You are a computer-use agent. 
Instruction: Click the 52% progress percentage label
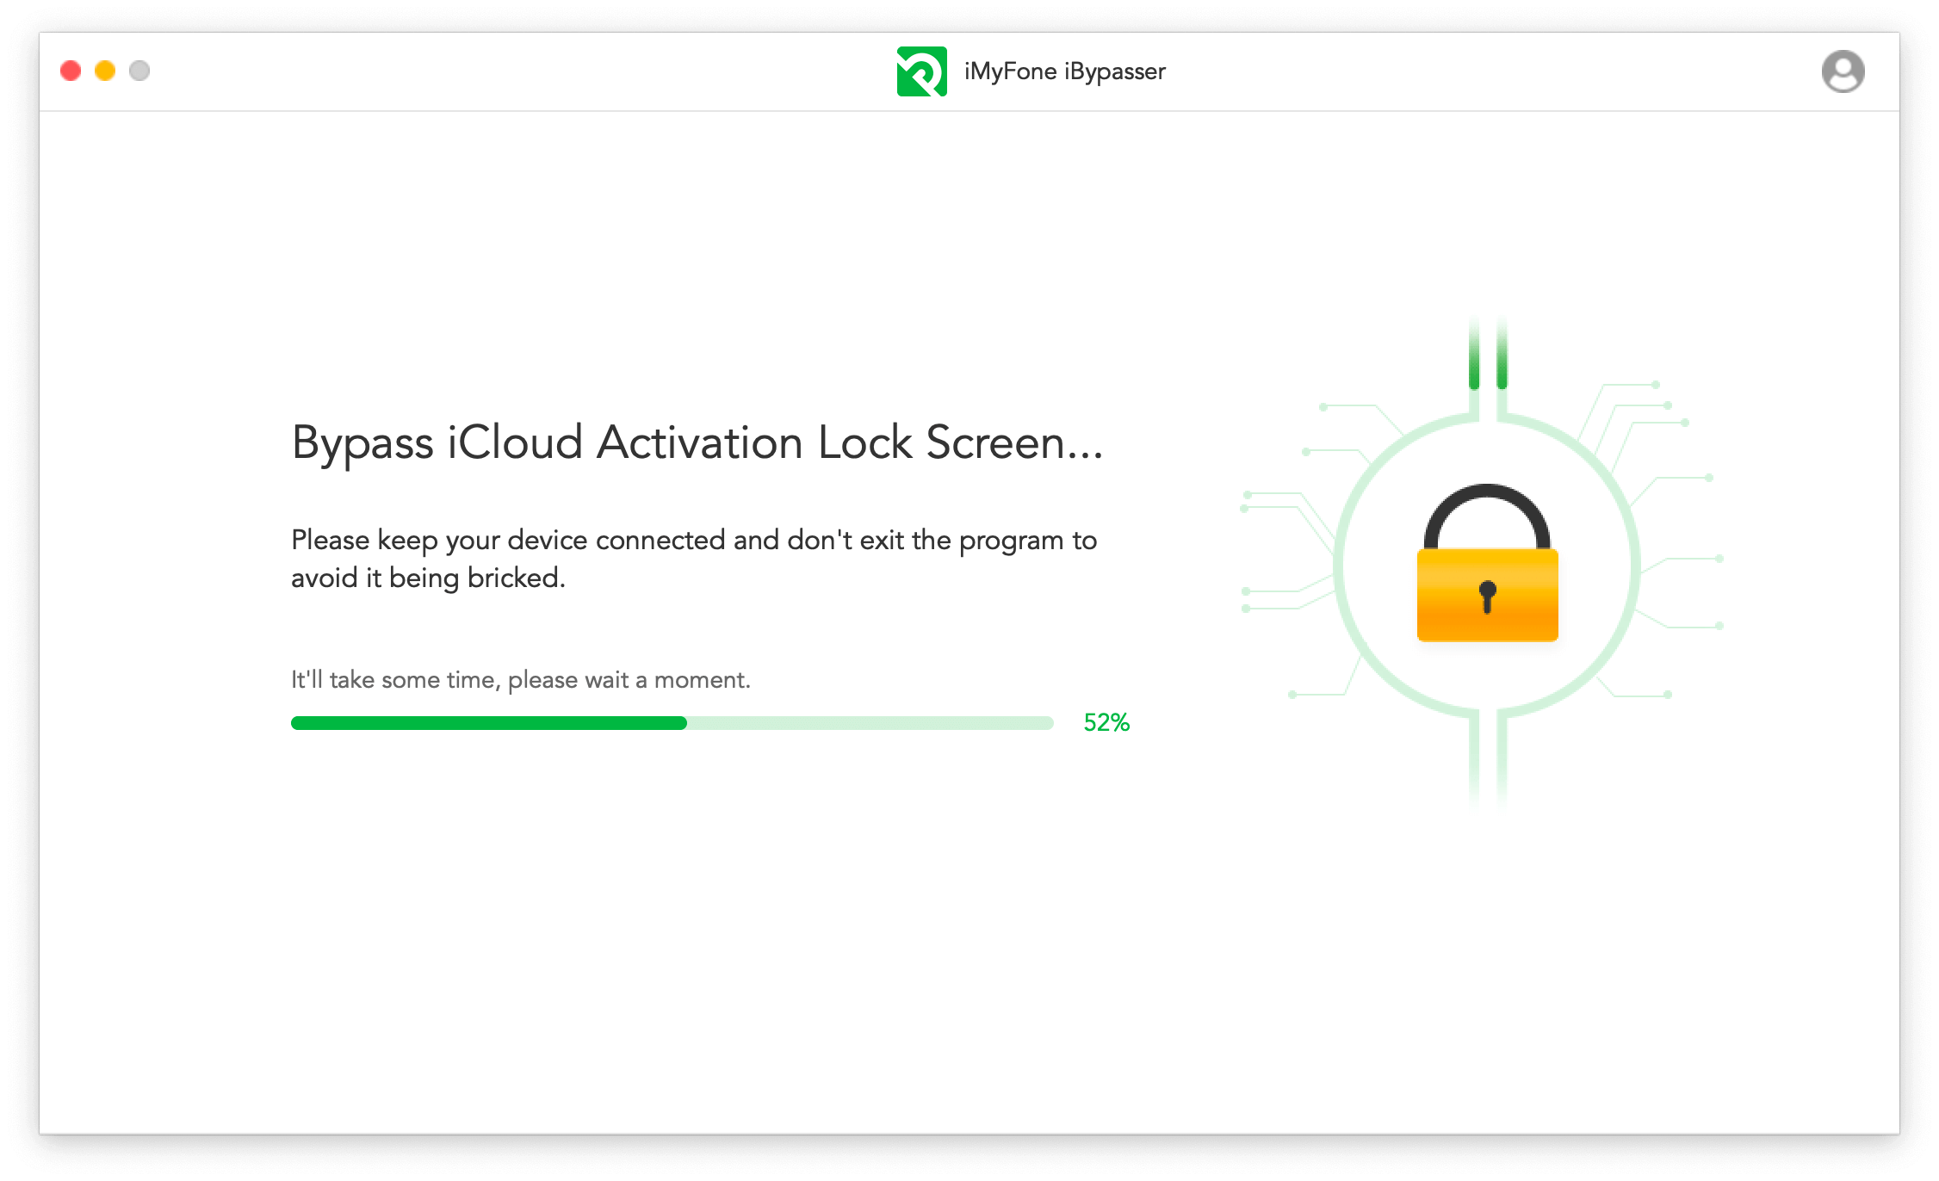coord(1106,723)
